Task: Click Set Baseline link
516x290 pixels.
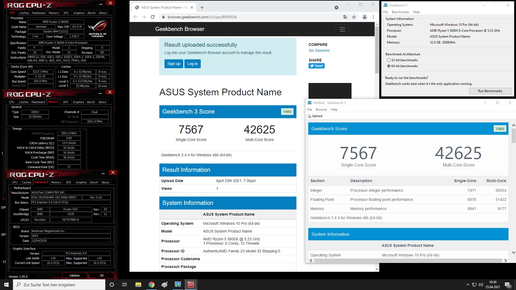Action: point(319,50)
